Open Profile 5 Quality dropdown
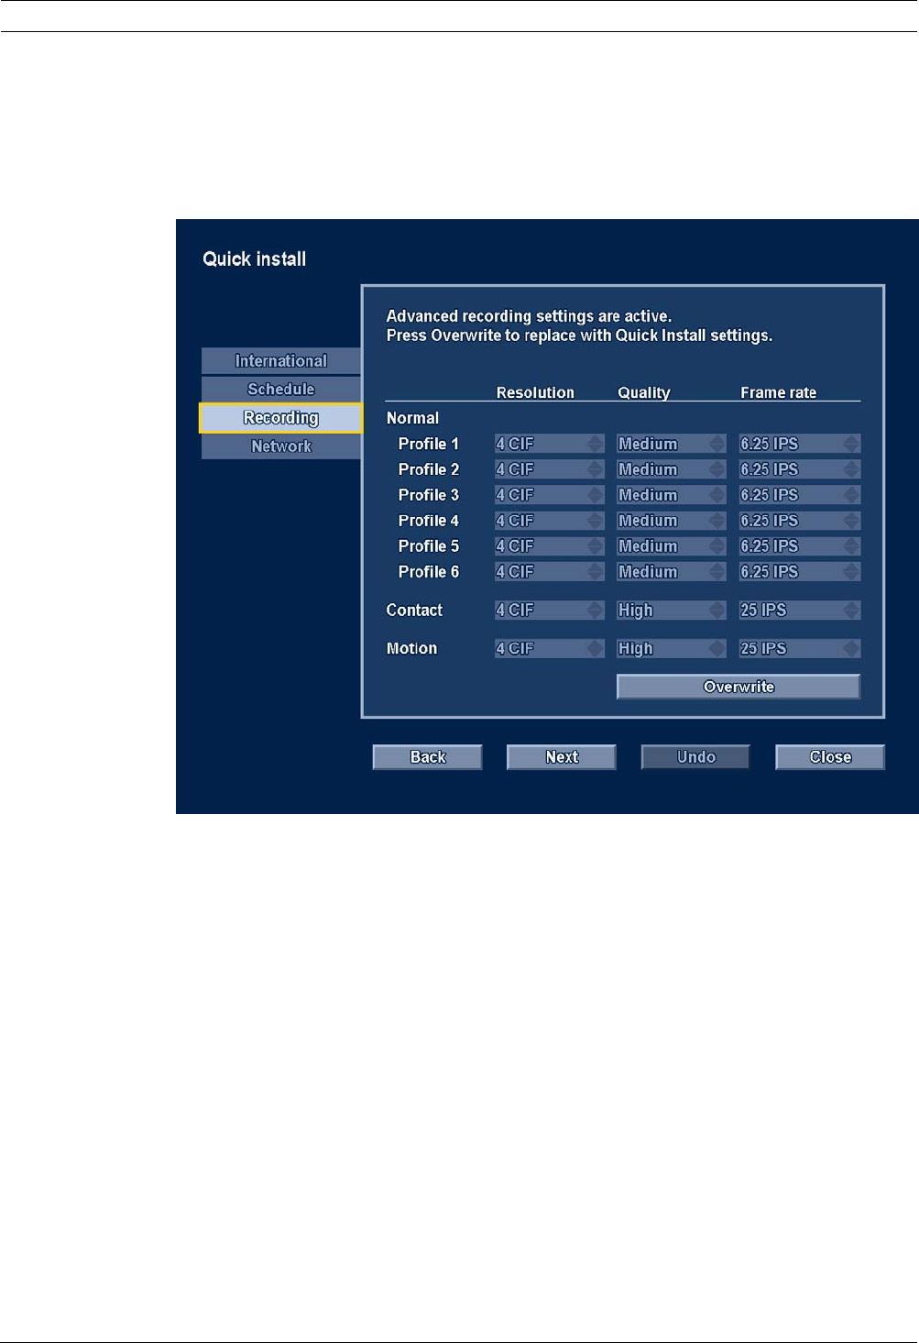 click(672, 546)
